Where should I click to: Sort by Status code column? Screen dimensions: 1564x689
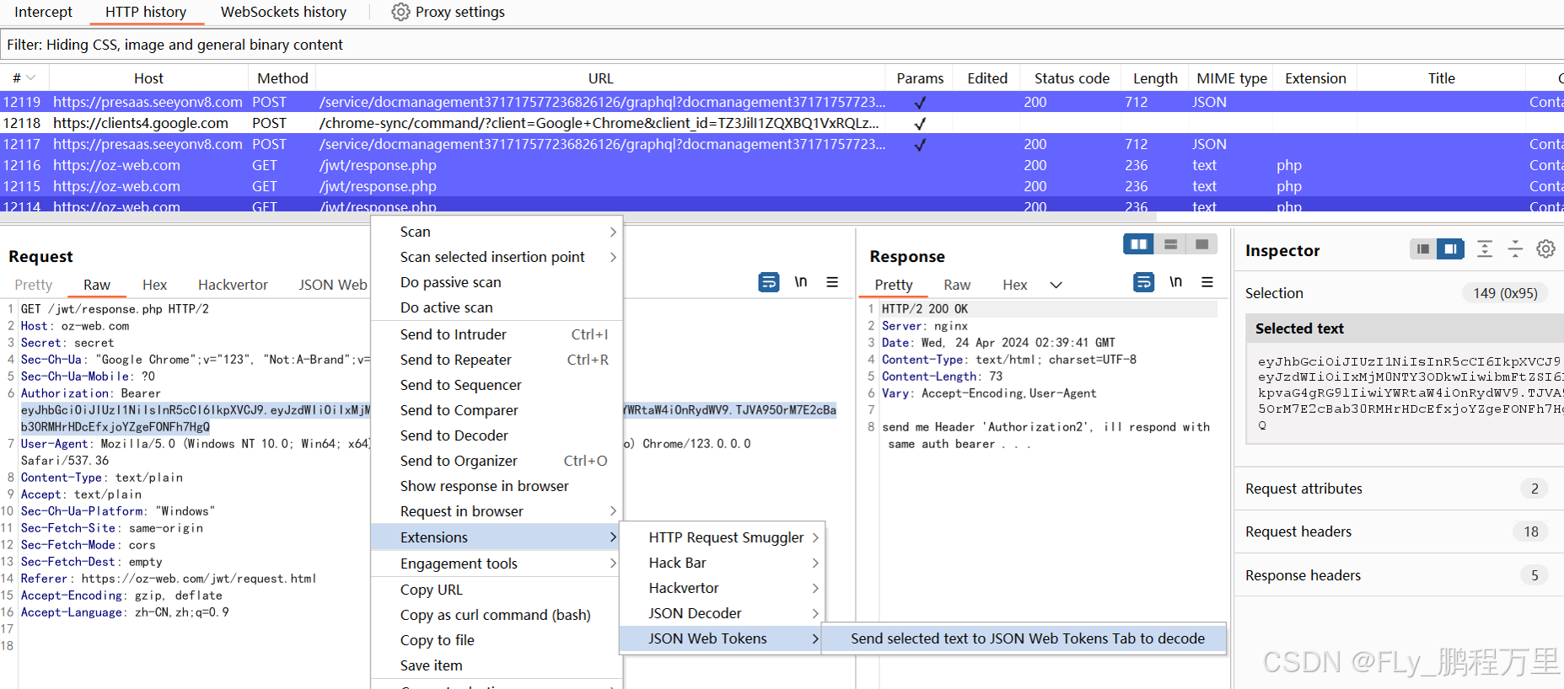1072,78
